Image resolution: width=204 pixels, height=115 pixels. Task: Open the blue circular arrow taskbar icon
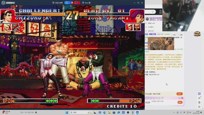[x=100, y=112]
